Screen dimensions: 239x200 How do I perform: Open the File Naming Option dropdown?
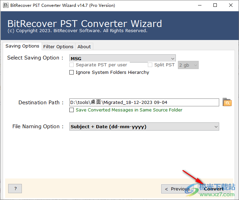click(144, 126)
